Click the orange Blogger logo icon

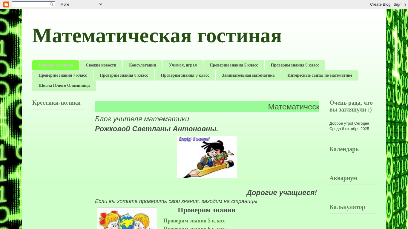pyautogui.click(x=6, y=4)
